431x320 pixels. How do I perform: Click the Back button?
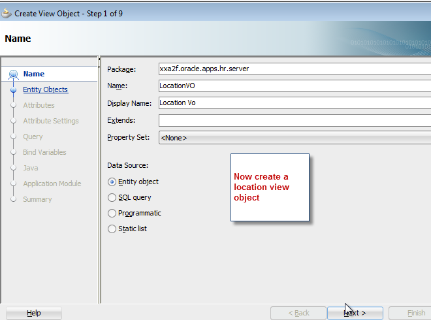298,313
